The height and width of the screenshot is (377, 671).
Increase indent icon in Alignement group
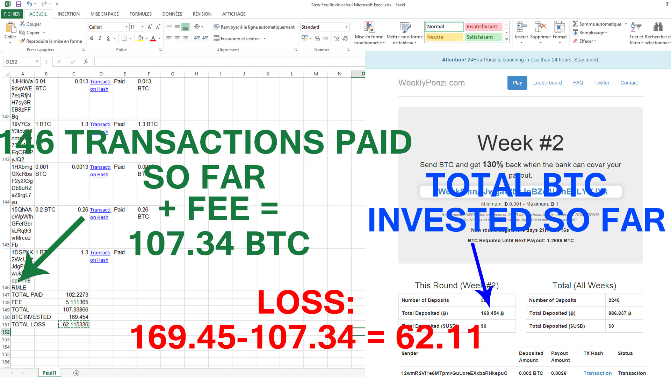pyautogui.click(x=205, y=38)
